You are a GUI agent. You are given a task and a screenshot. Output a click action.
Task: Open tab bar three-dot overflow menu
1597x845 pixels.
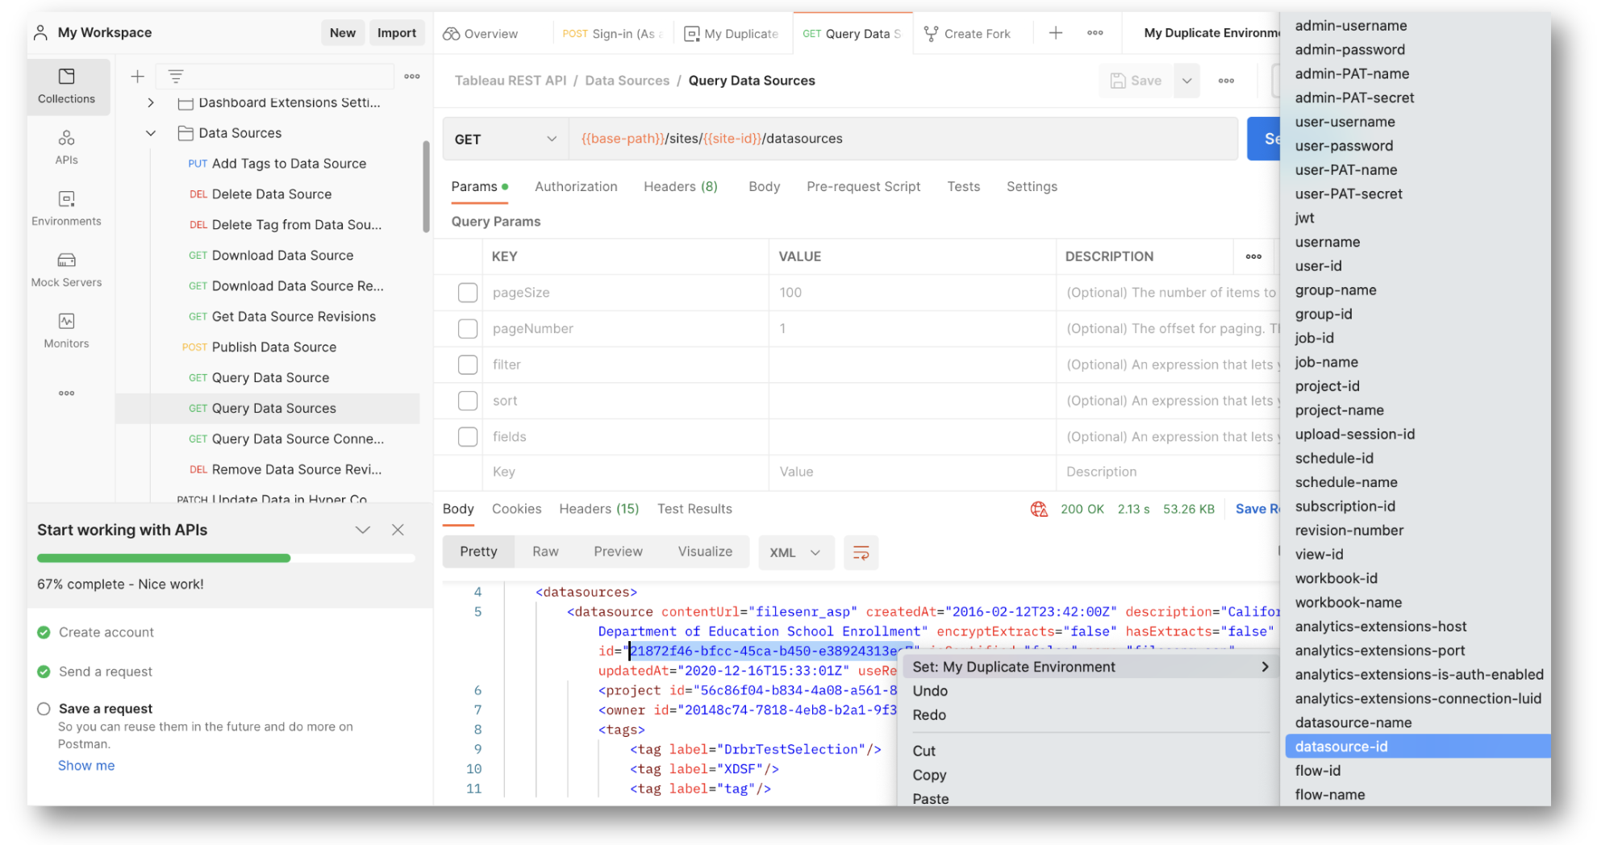point(1095,33)
